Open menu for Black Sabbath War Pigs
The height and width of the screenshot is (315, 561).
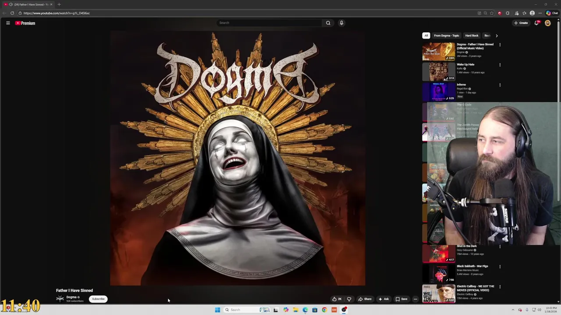click(500, 266)
